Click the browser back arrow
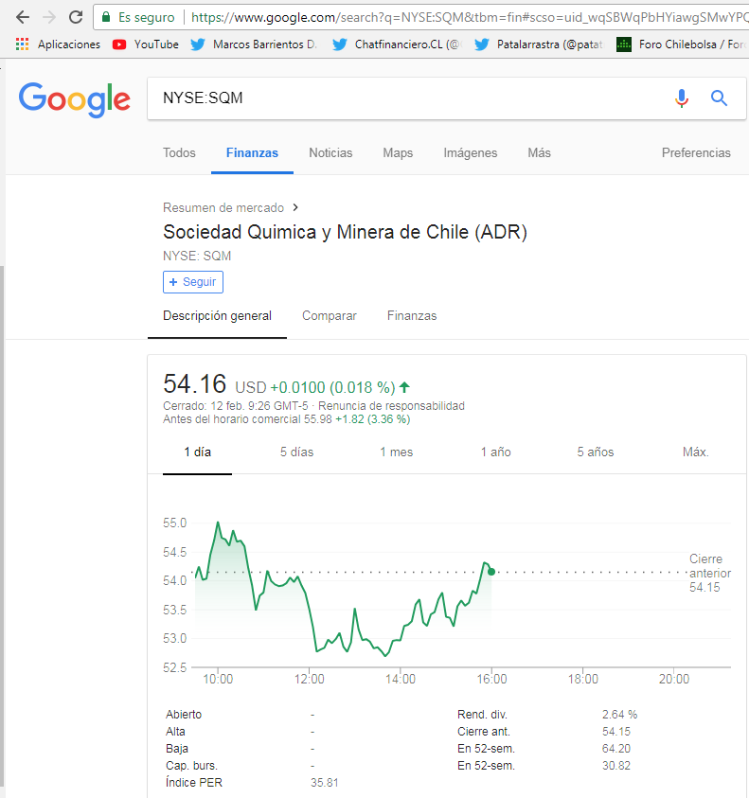The width and height of the screenshot is (749, 798). point(23,17)
